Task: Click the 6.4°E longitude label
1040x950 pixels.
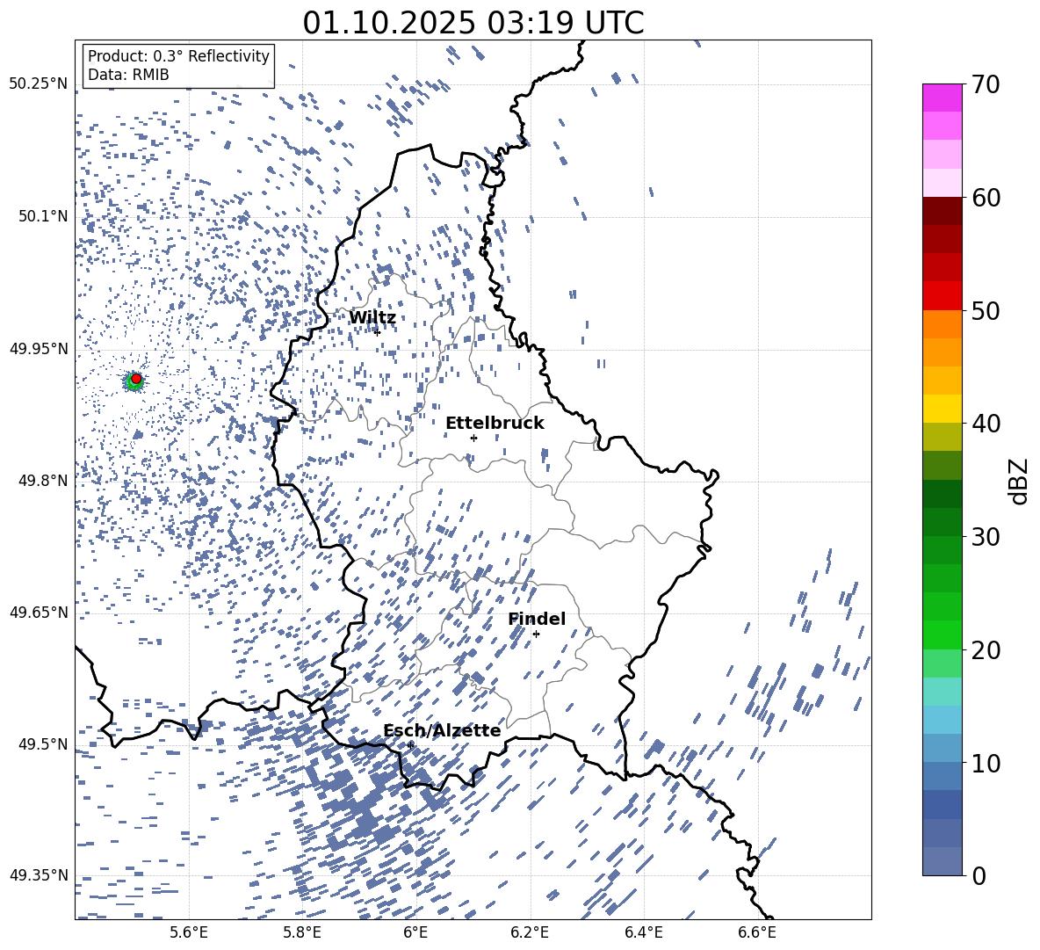Action: pos(643,932)
